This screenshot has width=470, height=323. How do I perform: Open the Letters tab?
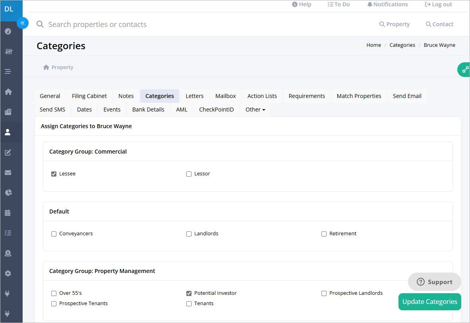pos(195,96)
